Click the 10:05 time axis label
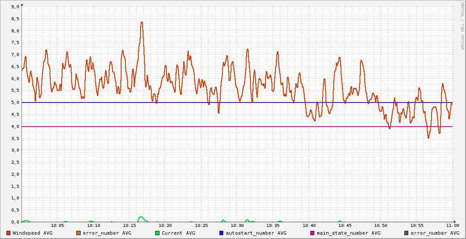The image size is (466, 239). [x=57, y=226]
